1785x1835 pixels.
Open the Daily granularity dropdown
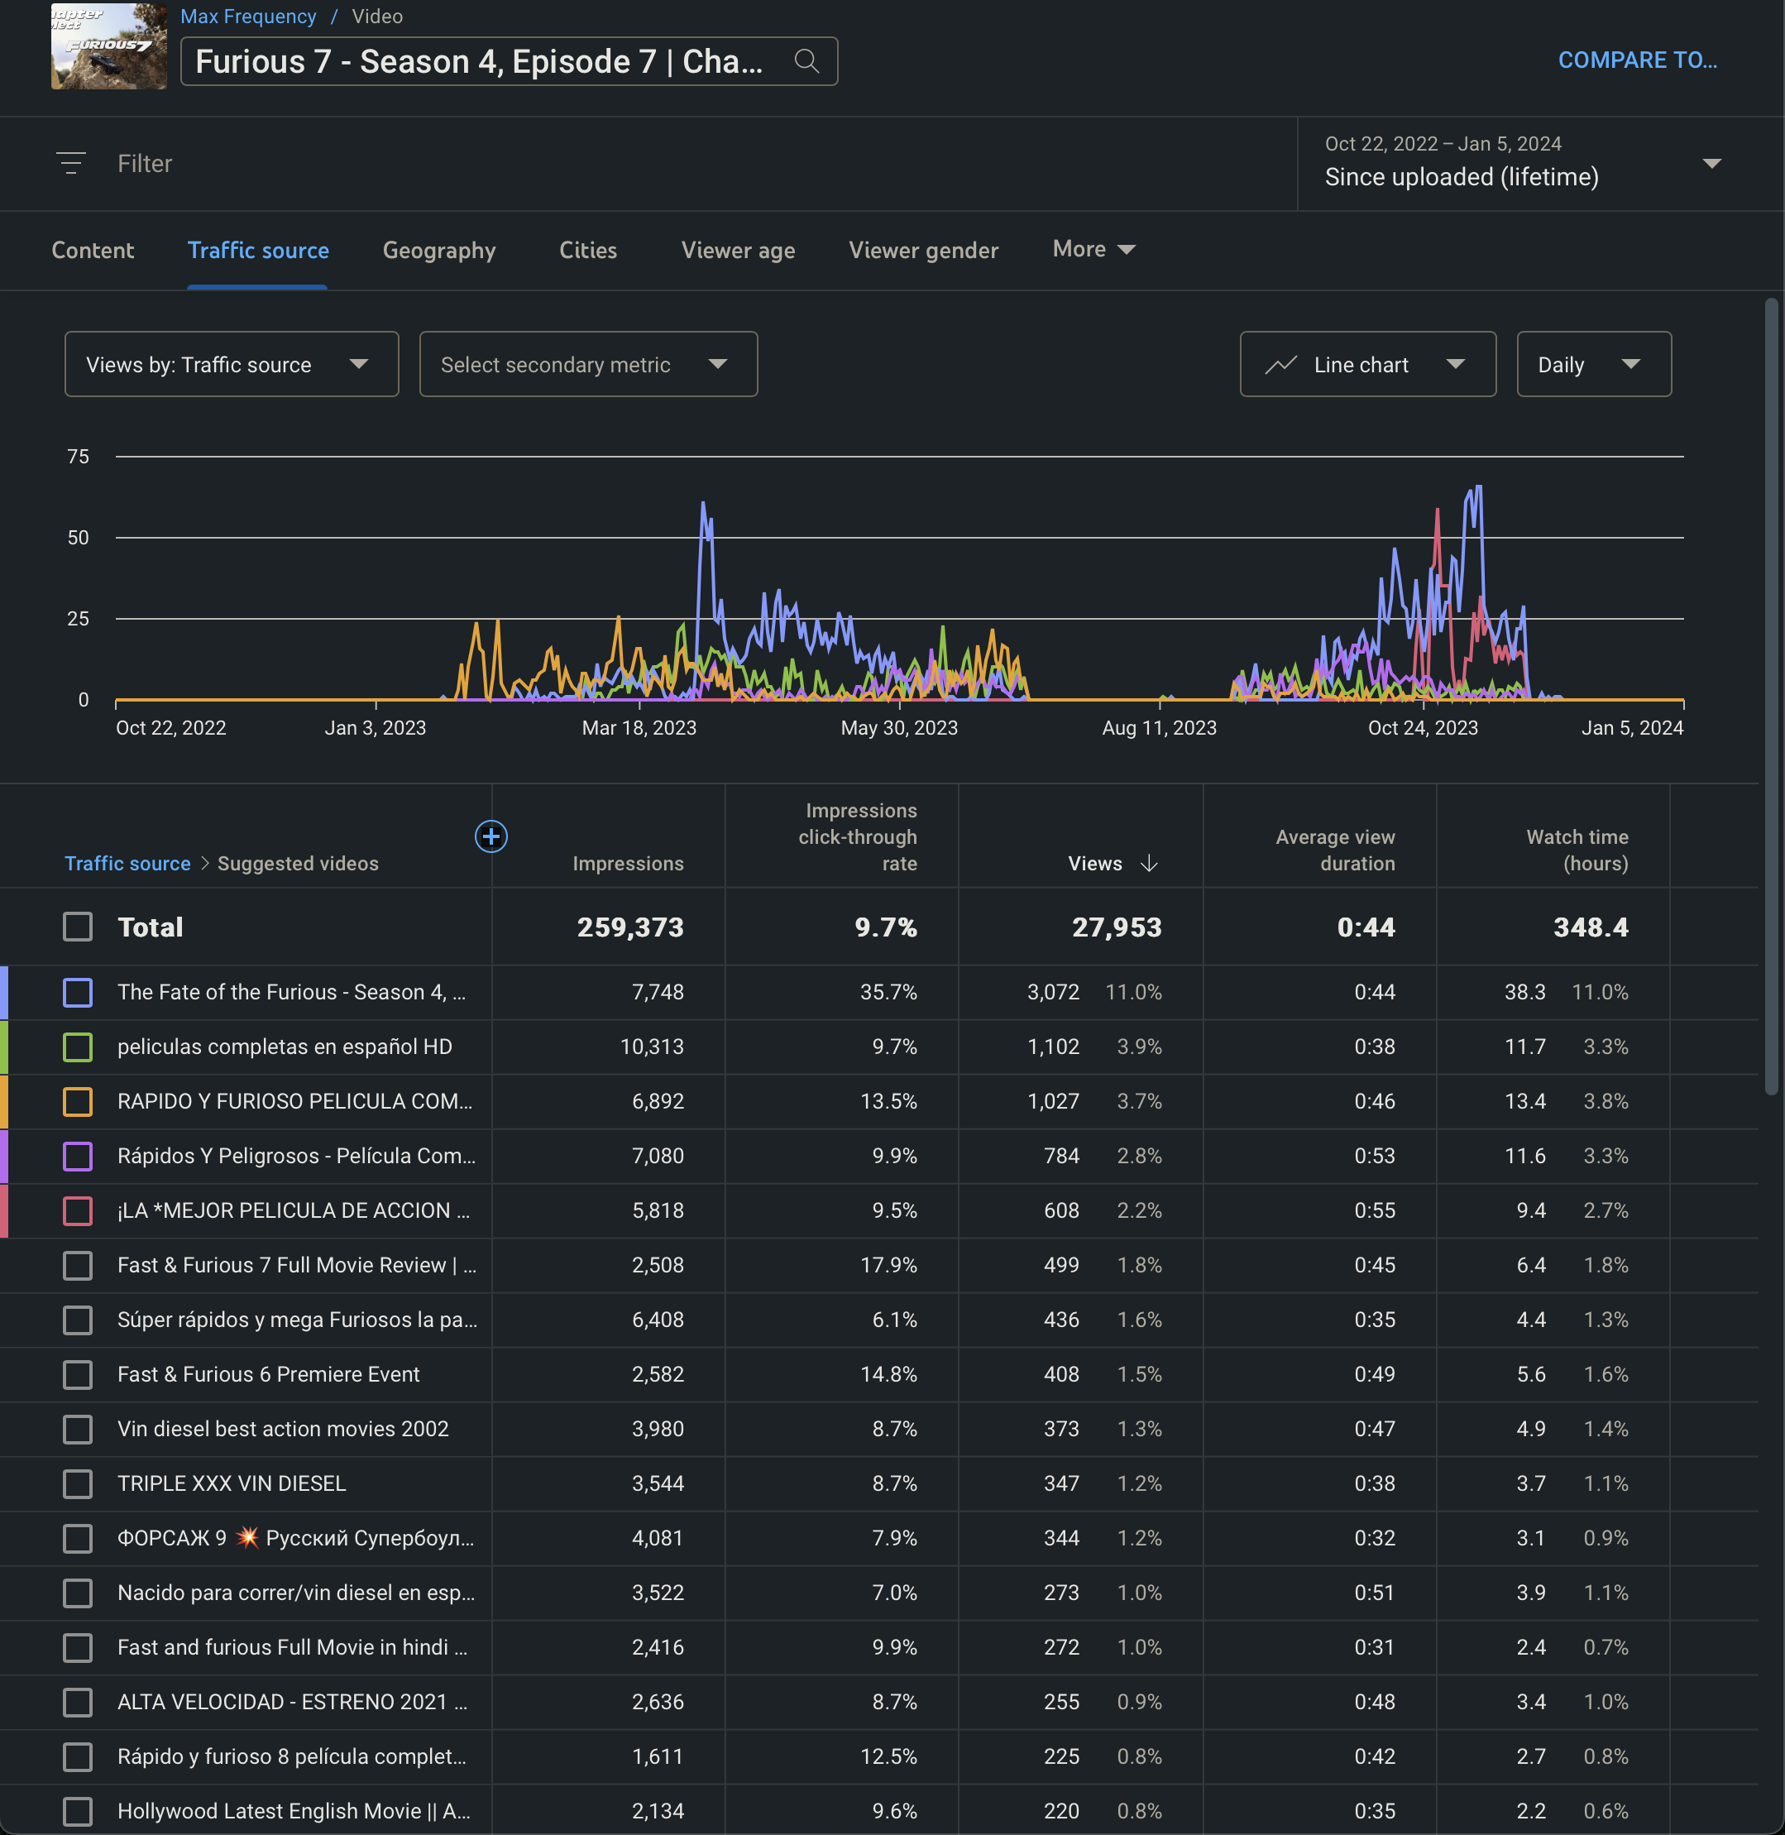(x=1593, y=365)
